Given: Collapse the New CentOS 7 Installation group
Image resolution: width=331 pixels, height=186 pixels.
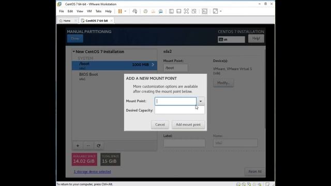Looking at the screenshot, I should tap(73, 52).
